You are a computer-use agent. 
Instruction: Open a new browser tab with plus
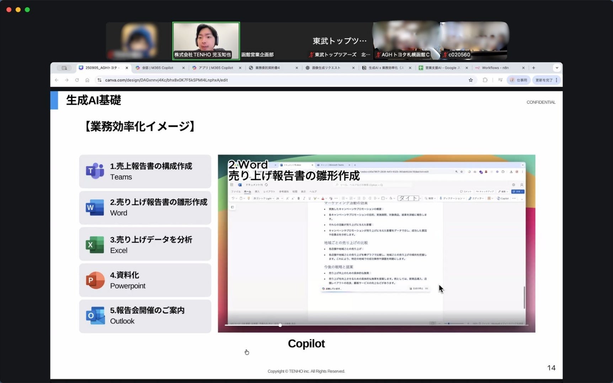coord(533,68)
